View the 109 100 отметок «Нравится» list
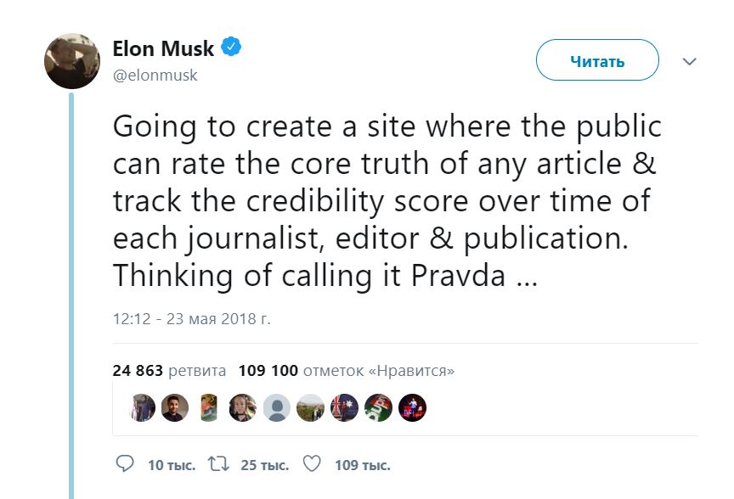 coord(347,371)
